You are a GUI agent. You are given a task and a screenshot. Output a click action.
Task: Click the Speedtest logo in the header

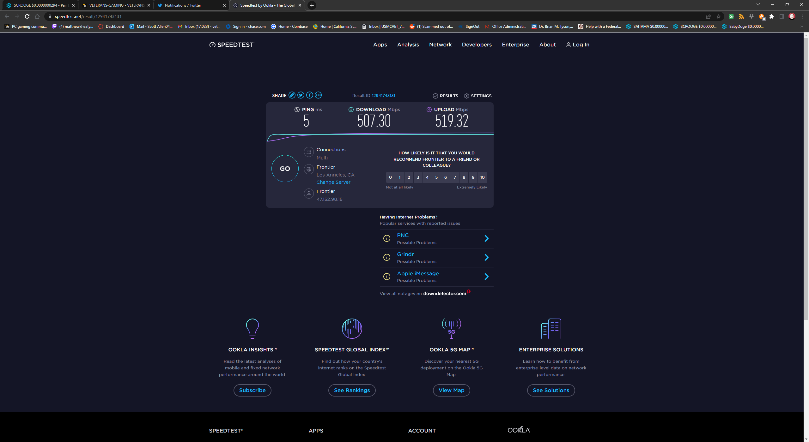pyautogui.click(x=232, y=45)
